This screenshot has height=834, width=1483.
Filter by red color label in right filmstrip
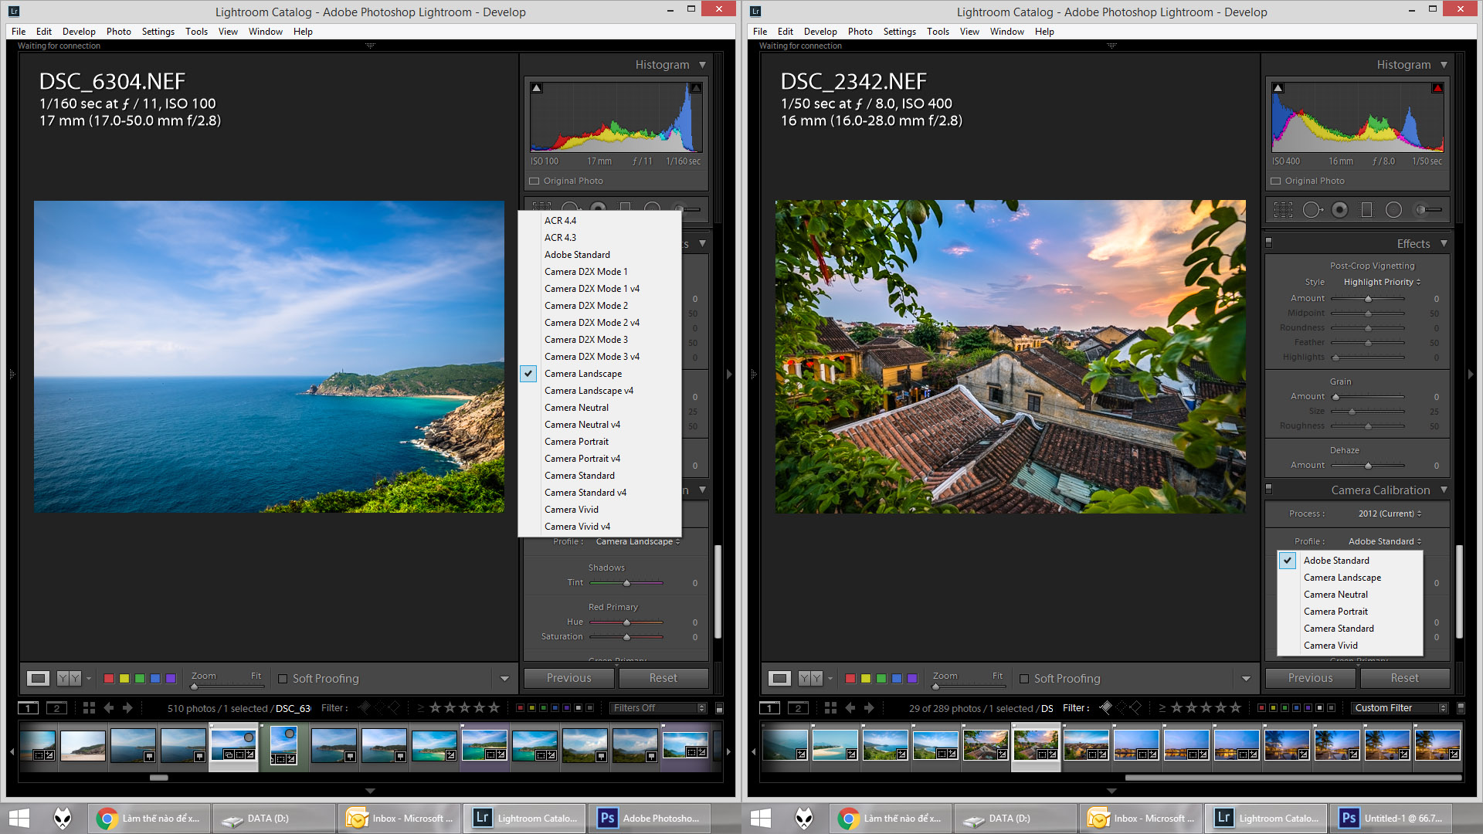(1261, 707)
